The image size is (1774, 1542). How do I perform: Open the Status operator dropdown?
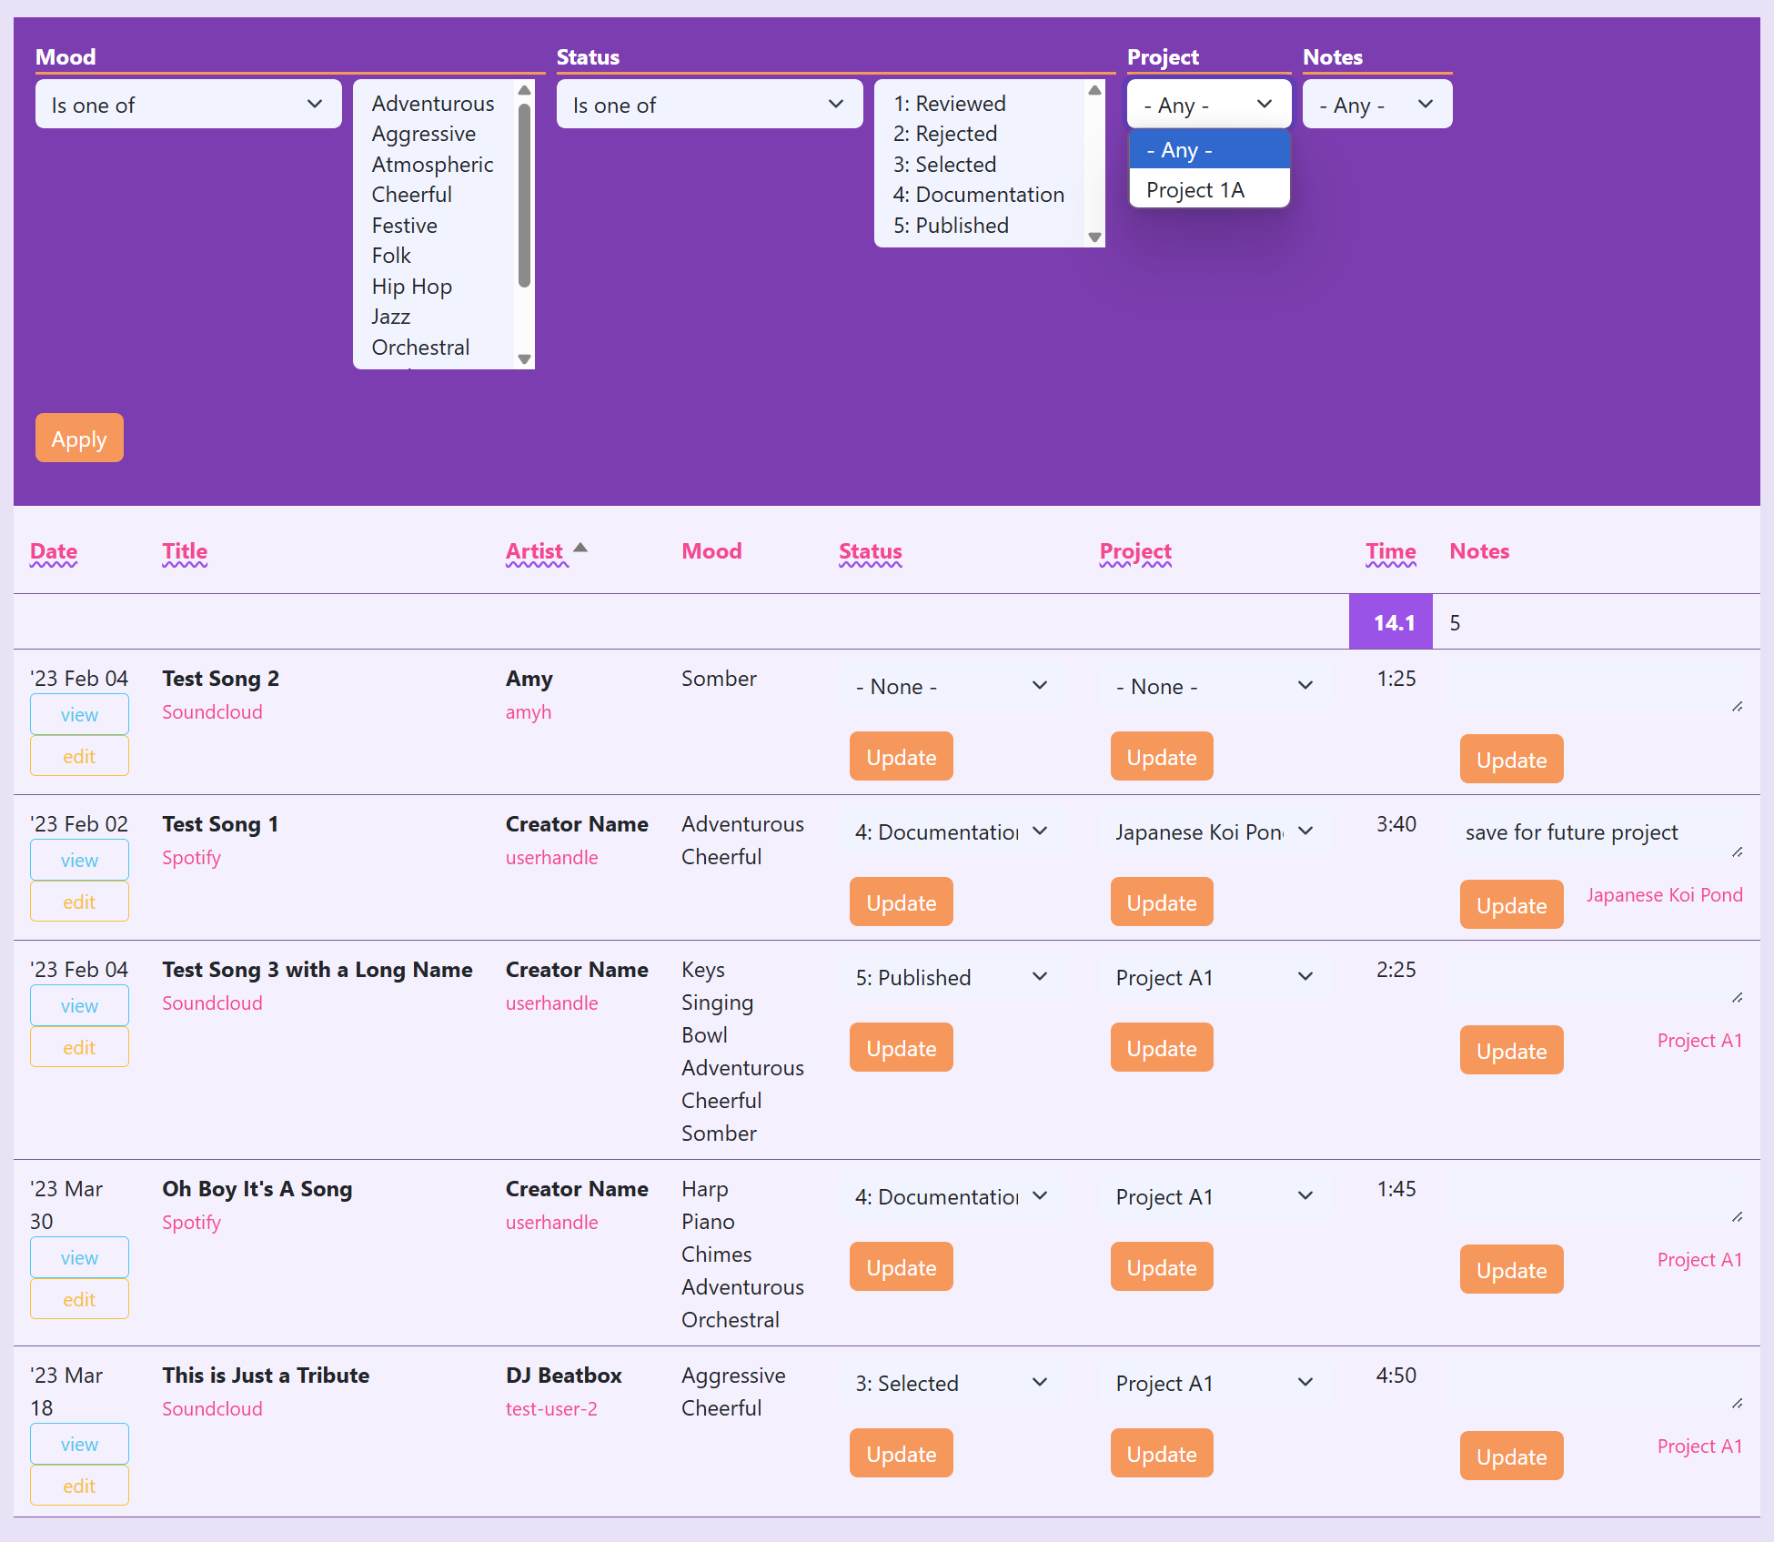point(710,105)
